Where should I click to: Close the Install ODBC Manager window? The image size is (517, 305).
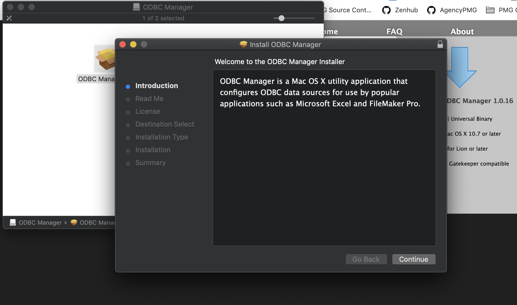123,44
